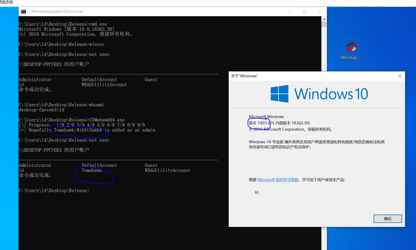
Task: Click the text 版本 1903 in the dialog
Action: coord(258,123)
